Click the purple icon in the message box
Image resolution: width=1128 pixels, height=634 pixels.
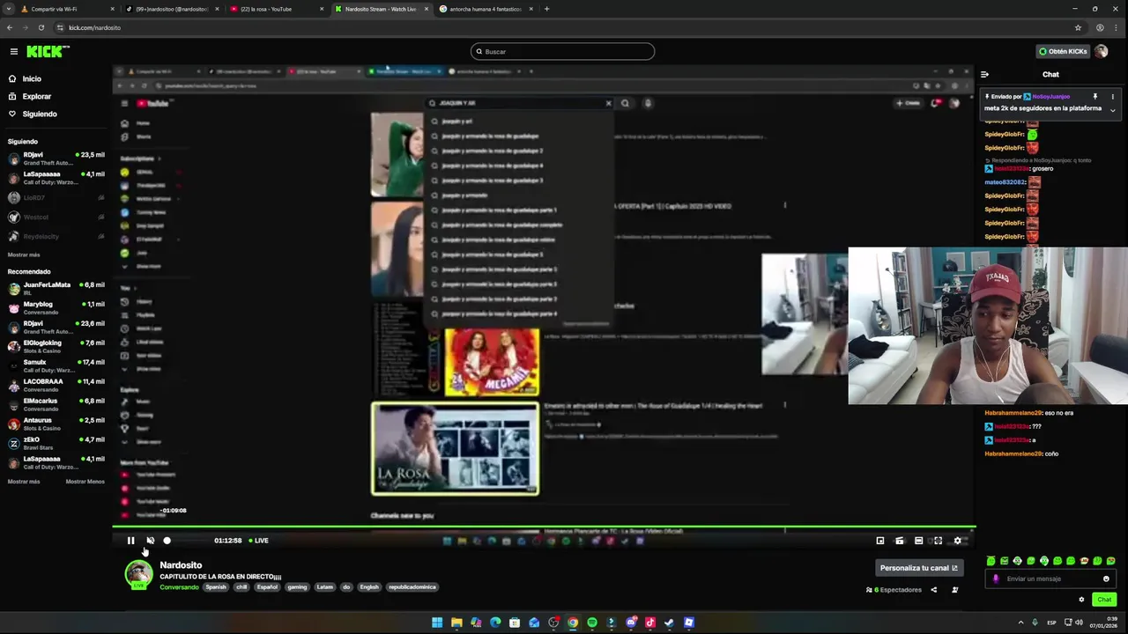(996, 579)
